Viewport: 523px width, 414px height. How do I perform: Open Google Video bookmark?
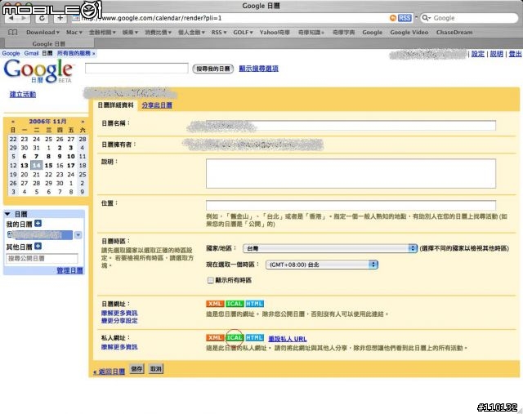coord(409,33)
